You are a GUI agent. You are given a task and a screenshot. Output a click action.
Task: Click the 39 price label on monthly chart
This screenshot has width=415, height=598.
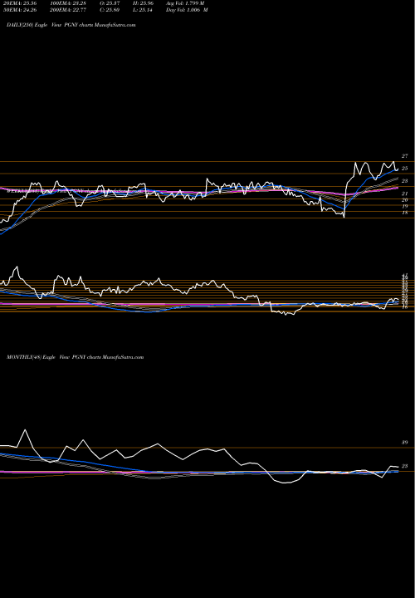point(405,443)
